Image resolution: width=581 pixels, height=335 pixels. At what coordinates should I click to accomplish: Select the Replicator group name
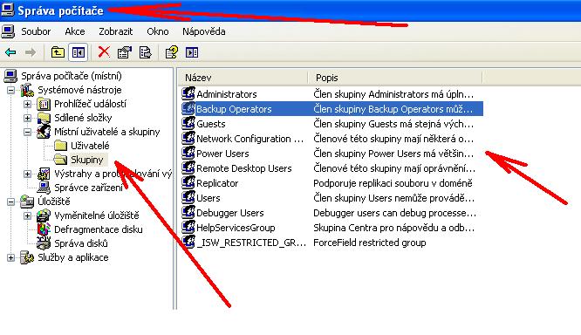tap(217, 183)
